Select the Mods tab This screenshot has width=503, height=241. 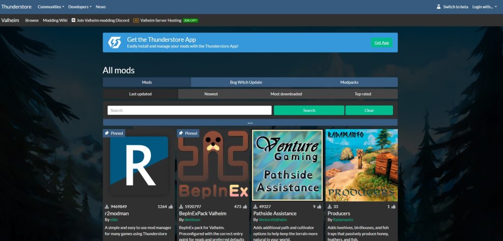(147, 82)
